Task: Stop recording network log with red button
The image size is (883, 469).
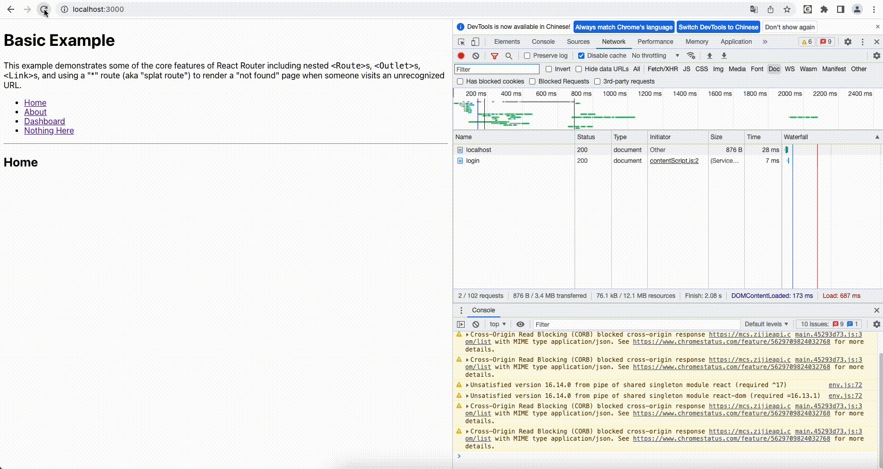Action: 461,56
